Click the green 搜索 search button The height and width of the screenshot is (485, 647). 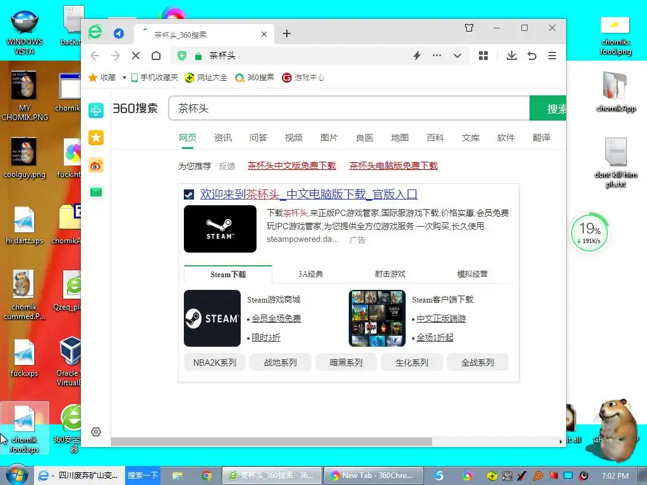point(548,109)
